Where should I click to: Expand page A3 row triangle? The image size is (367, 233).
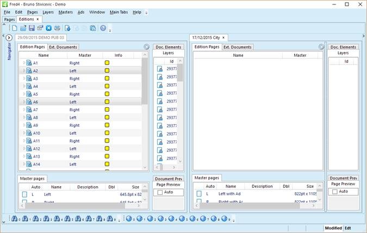(24, 78)
